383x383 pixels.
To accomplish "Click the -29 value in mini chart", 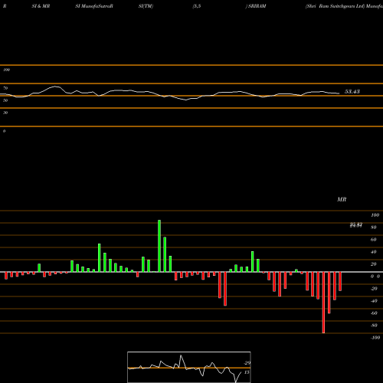I will [247, 363].
